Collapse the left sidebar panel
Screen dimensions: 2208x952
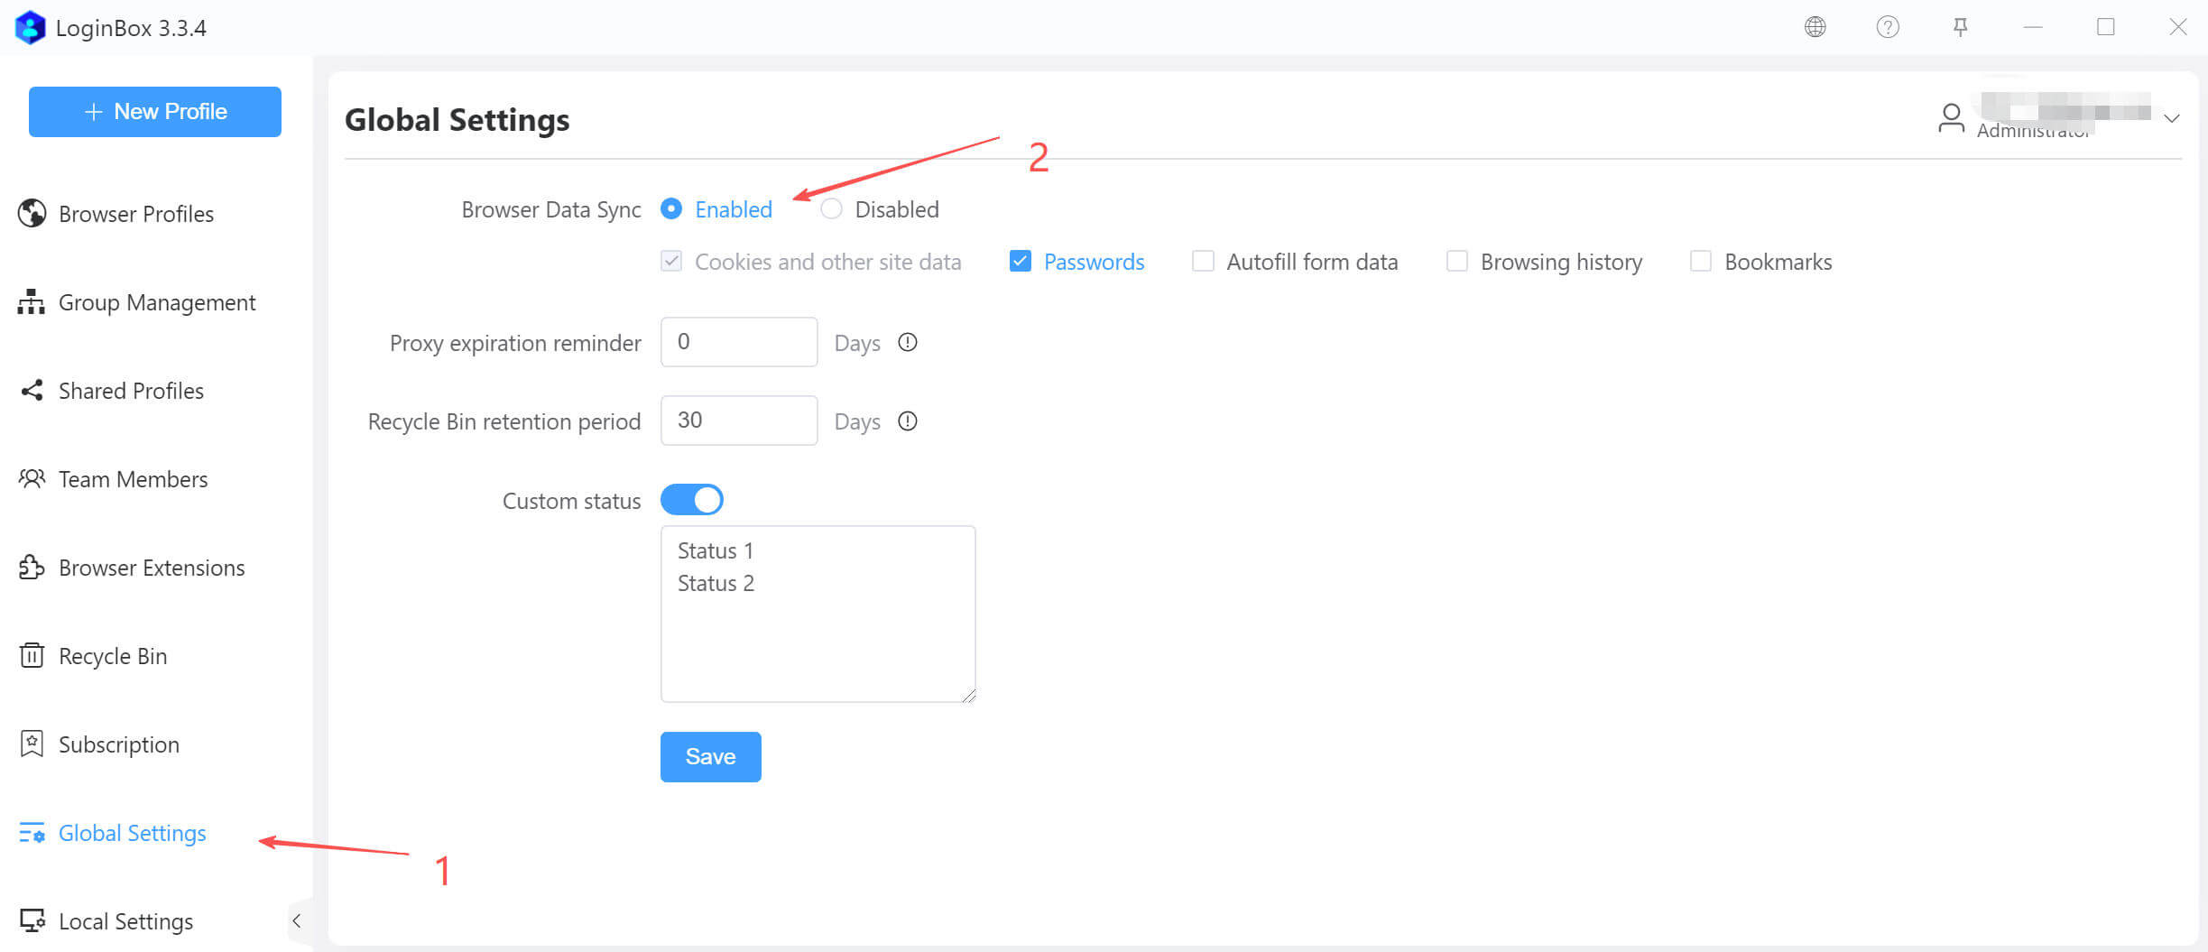(x=296, y=920)
